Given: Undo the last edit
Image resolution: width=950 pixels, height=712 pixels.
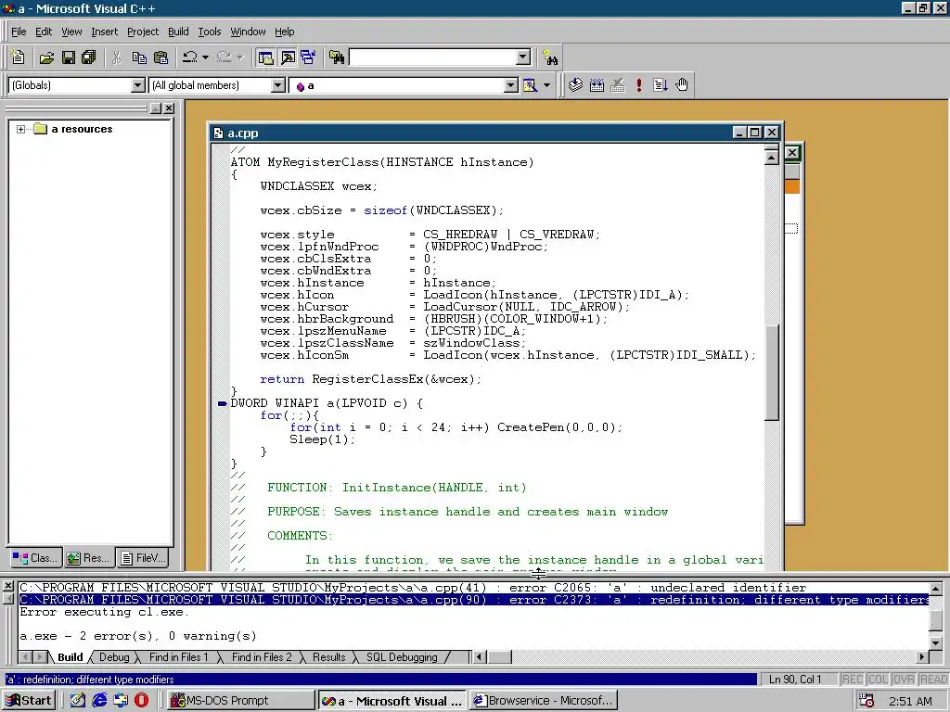Looking at the screenshot, I should pos(189,57).
